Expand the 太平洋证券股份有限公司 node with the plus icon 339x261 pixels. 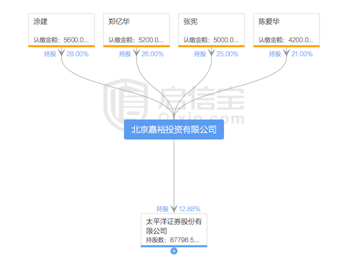point(174,251)
